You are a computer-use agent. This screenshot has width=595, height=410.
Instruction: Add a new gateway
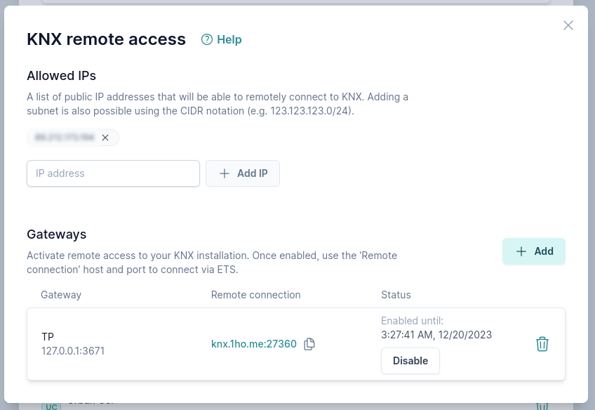click(534, 251)
